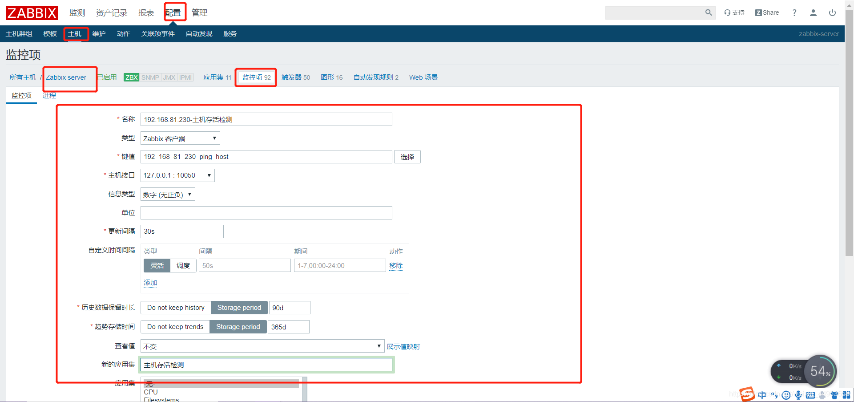Image resolution: width=854 pixels, height=402 pixels.
Task: Open the 维护 submenu
Action: pyautogui.click(x=99, y=34)
